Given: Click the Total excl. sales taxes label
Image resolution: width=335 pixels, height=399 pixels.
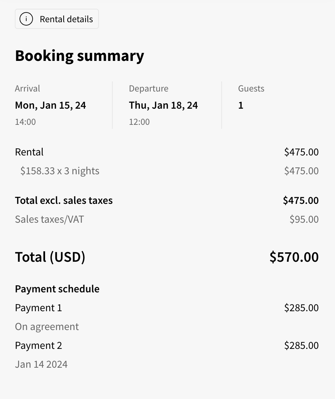Looking at the screenshot, I should coord(64,201).
